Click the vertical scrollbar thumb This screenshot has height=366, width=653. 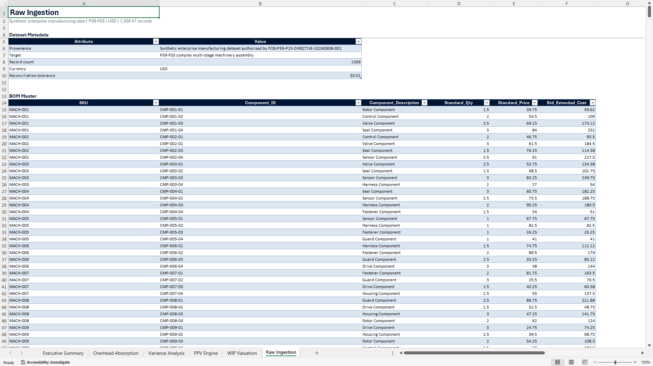(x=649, y=12)
